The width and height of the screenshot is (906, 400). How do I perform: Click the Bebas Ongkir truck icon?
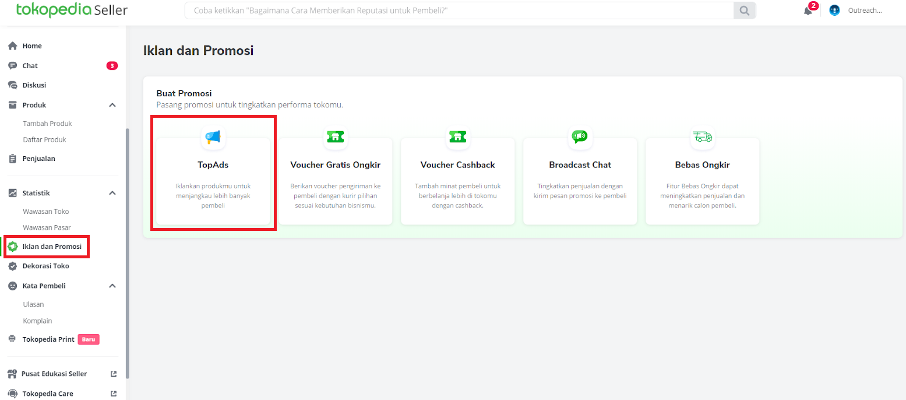click(702, 136)
